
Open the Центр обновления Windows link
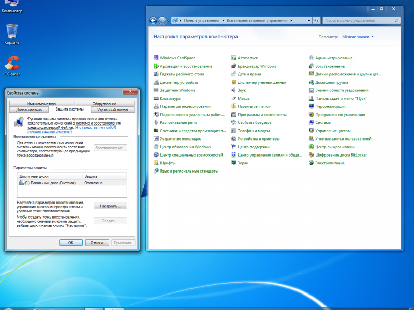coord(185,147)
